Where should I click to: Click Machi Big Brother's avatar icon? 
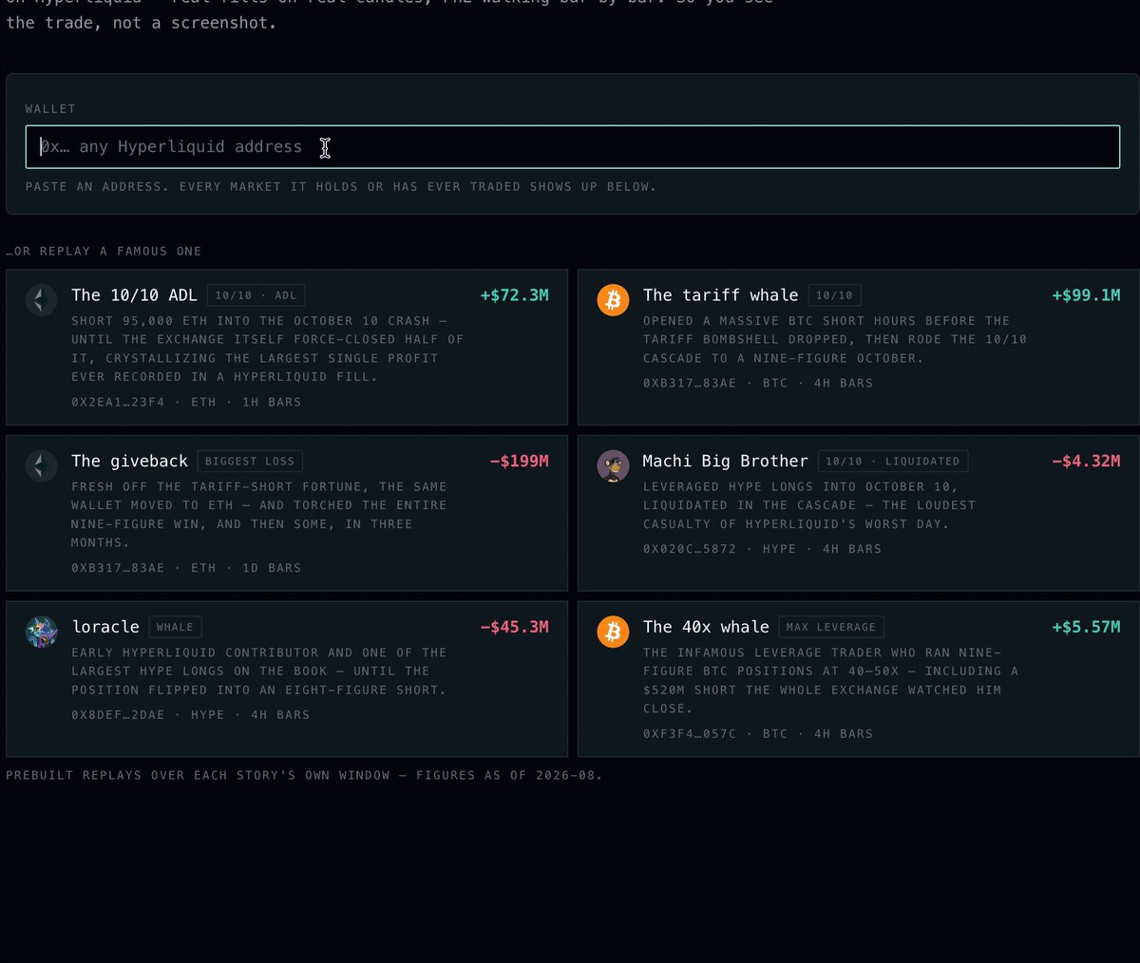point(613,465)
